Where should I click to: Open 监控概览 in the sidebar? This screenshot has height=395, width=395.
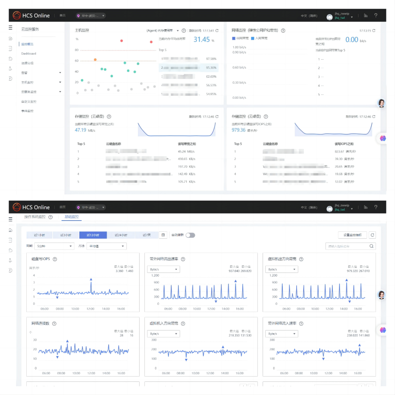[x=27, y=44]
